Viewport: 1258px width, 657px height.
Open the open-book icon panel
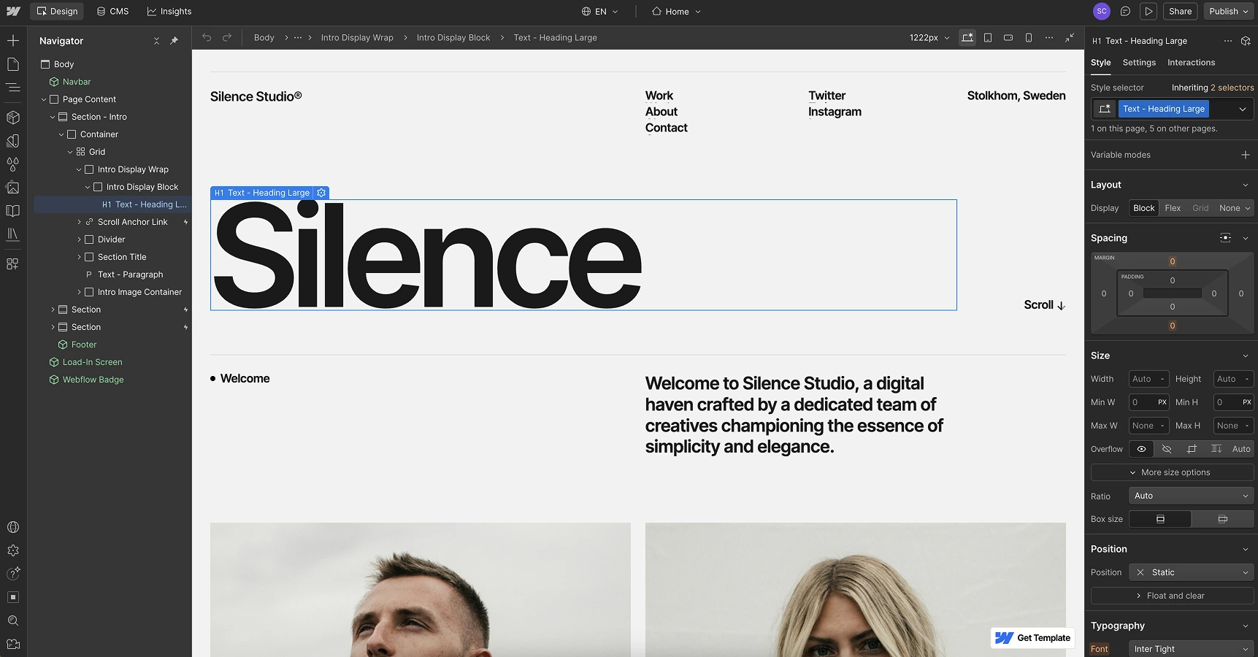point(13,211)
